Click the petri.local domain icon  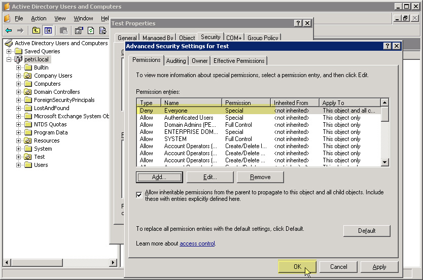coord(18,59)
